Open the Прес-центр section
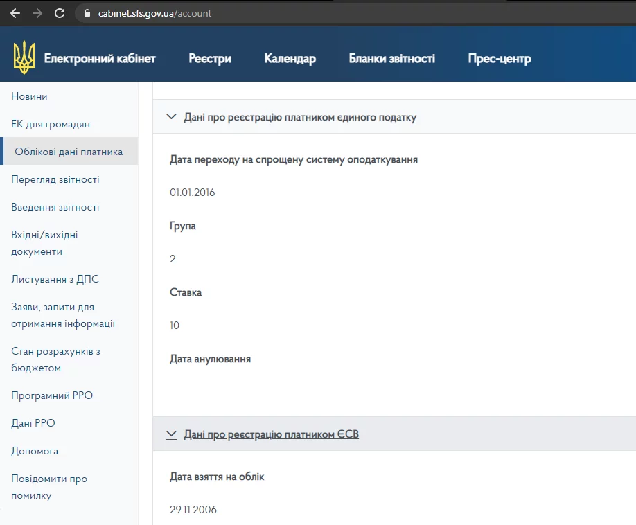This screenshot has width=636, height=525. (499, 59)
